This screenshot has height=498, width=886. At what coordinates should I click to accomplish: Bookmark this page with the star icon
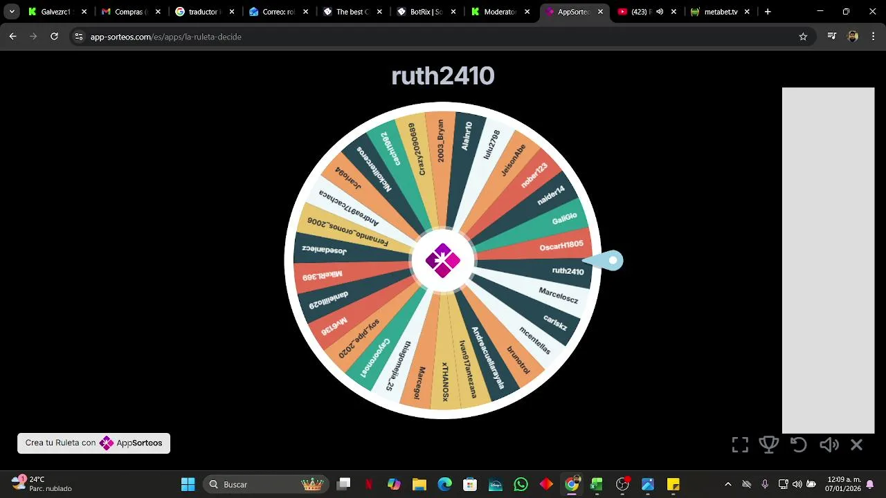tap(803, 37)
